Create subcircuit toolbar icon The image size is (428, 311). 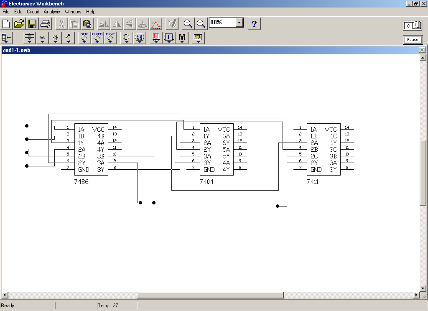pyautogui.click(x=142, y=24)
